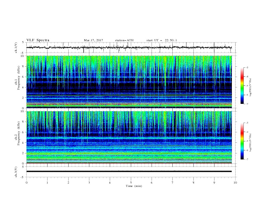
Task: Click time axis tick label "2"
Action: (x=68, y=183)
